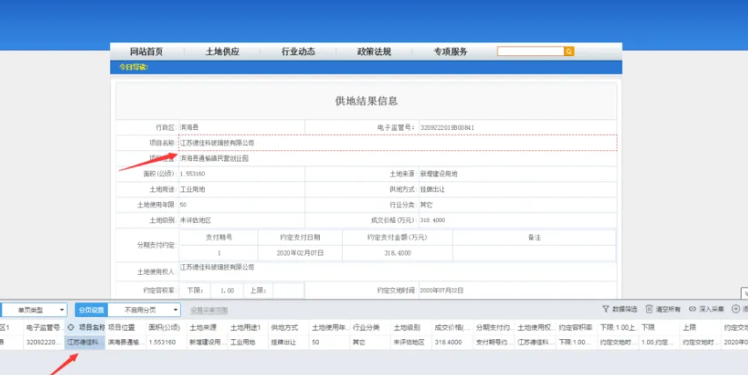
Task: Click the 电子监管号 column header
Action: (x=42, y=327)
